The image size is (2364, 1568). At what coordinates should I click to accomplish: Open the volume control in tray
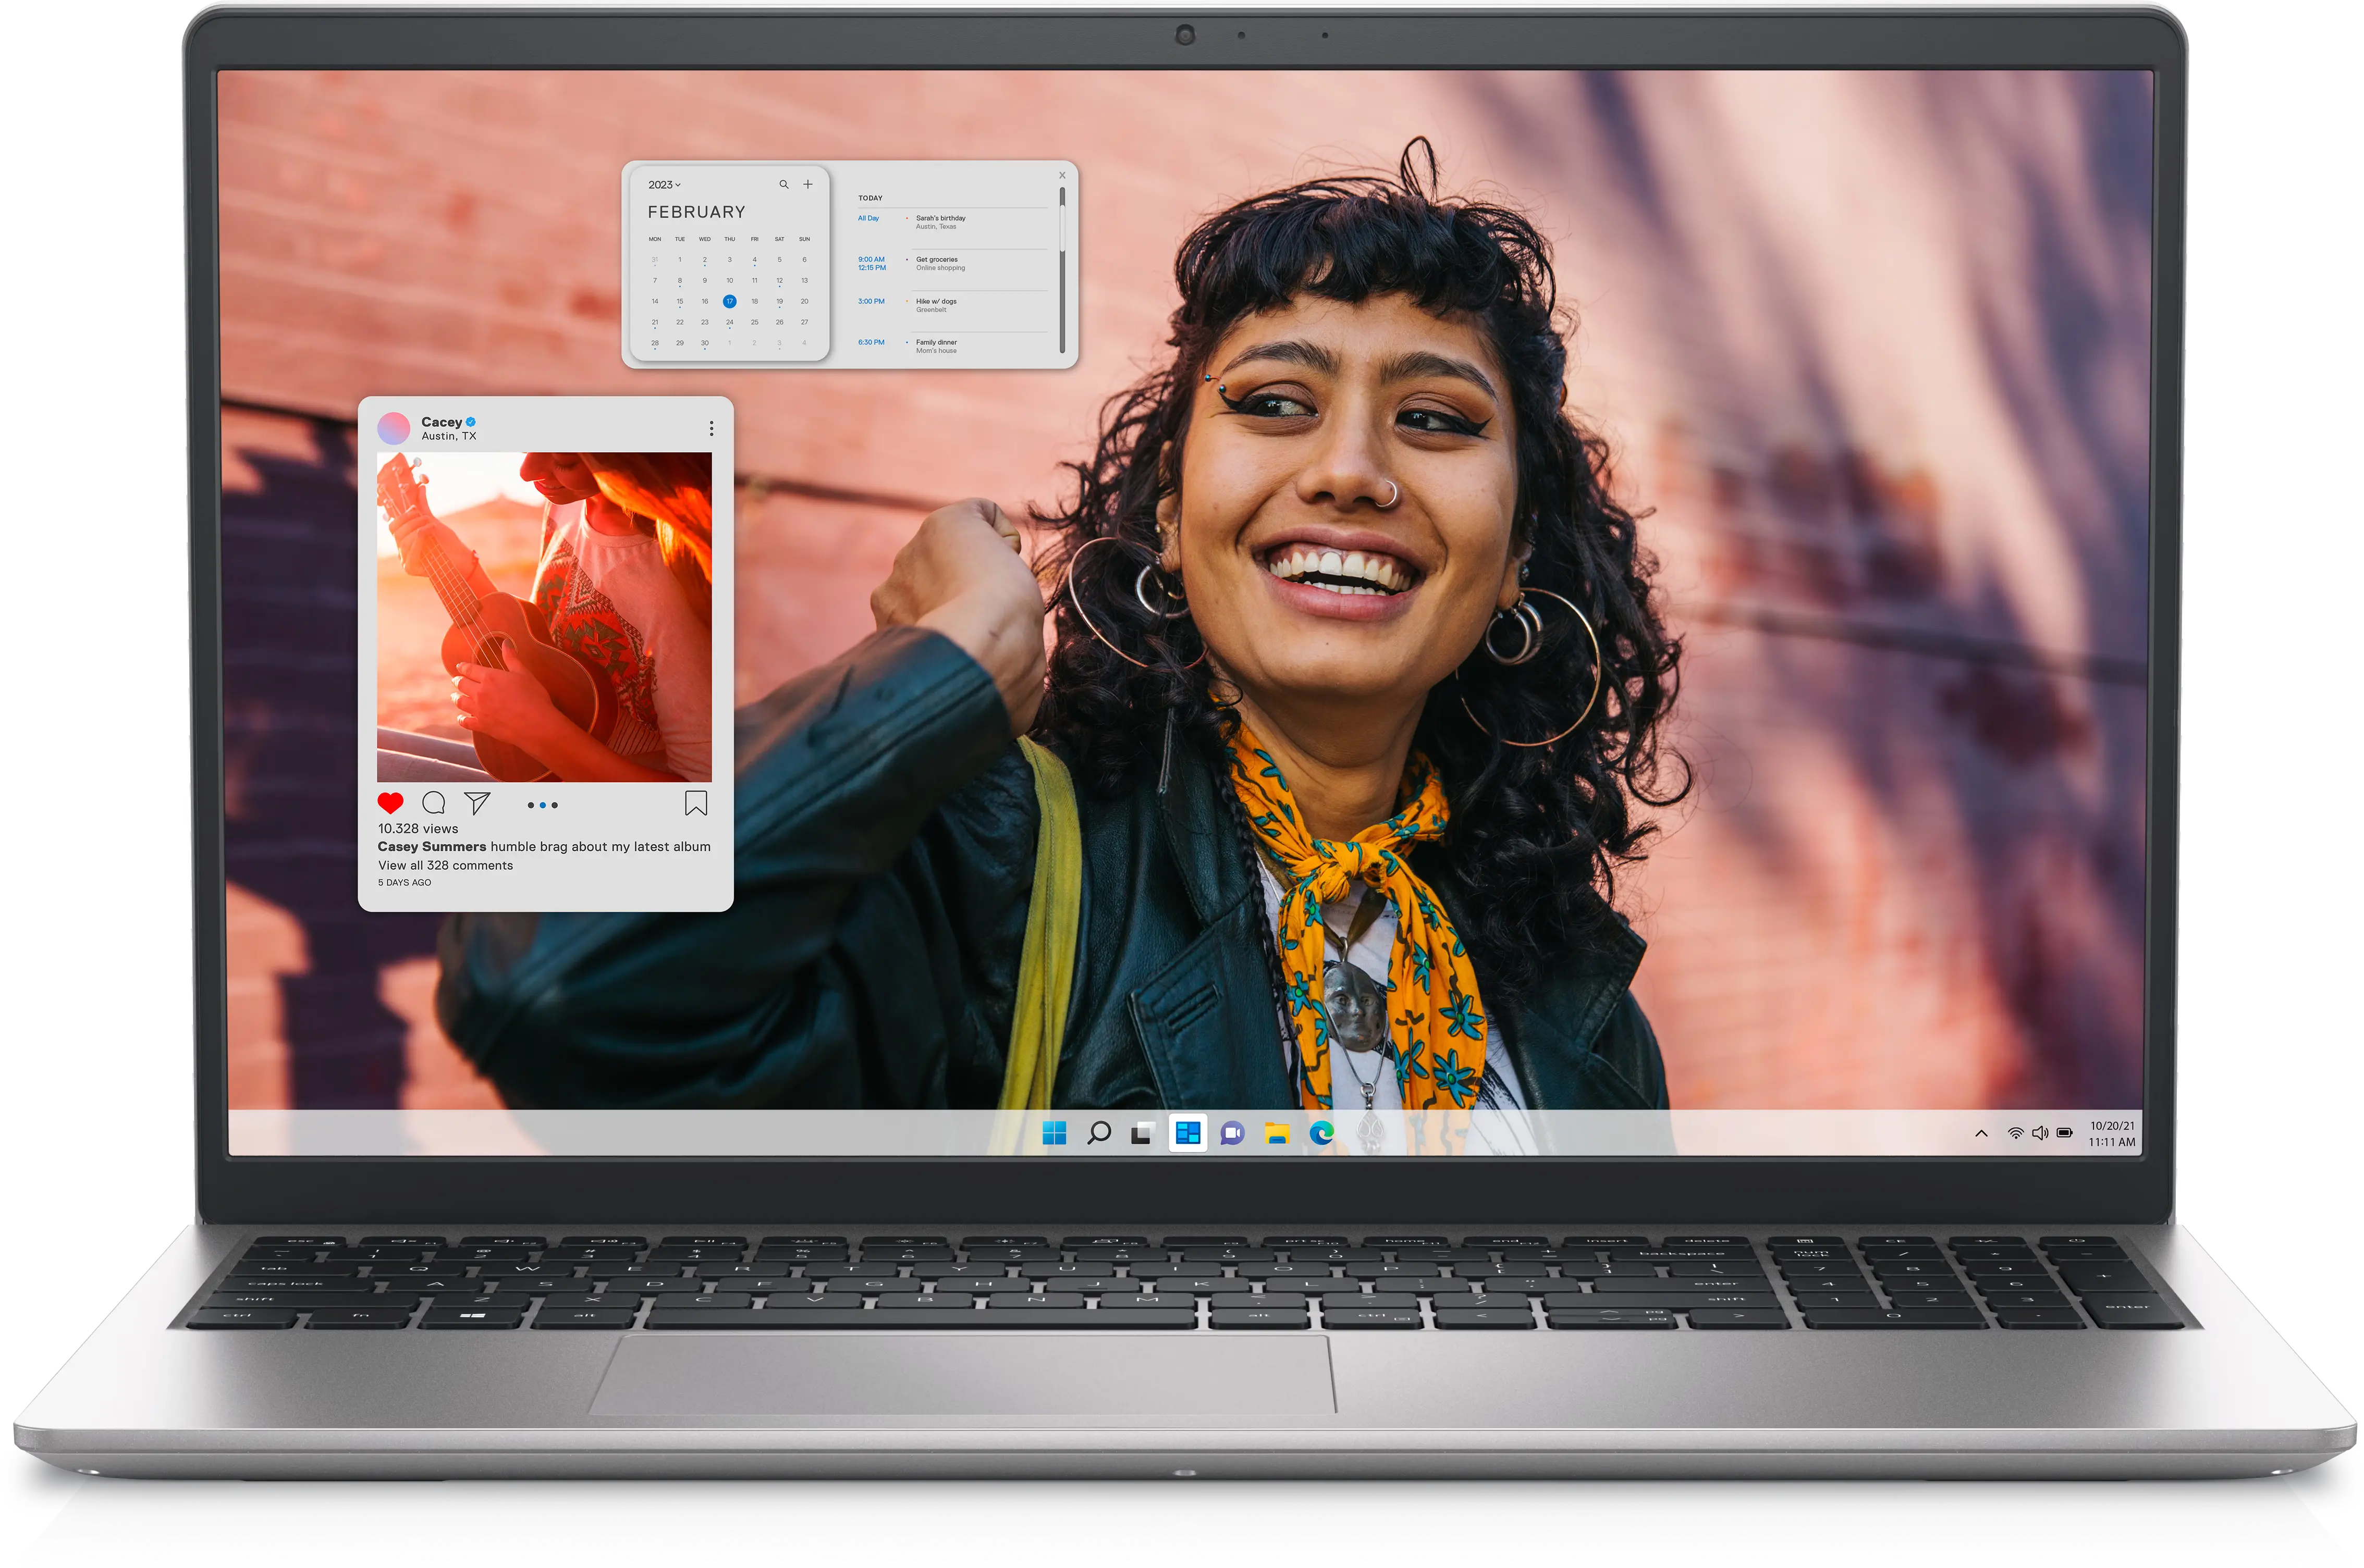point(2040,1133)
